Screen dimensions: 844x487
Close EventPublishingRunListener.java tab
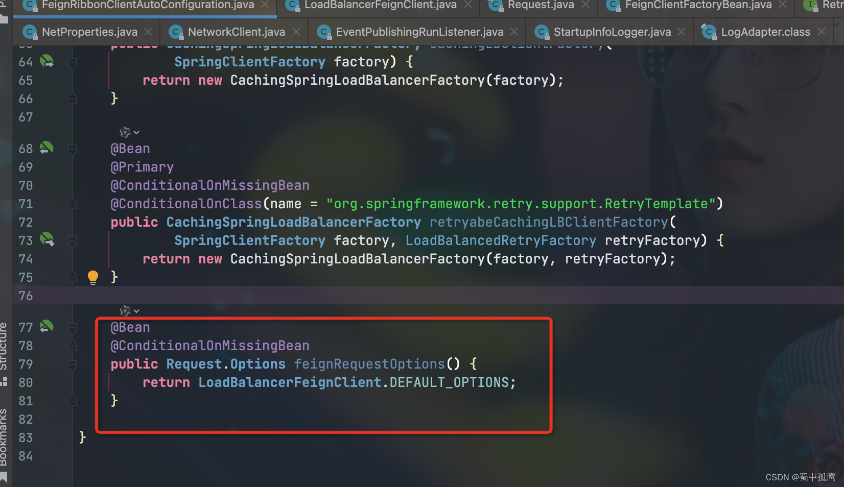[514, 32]
